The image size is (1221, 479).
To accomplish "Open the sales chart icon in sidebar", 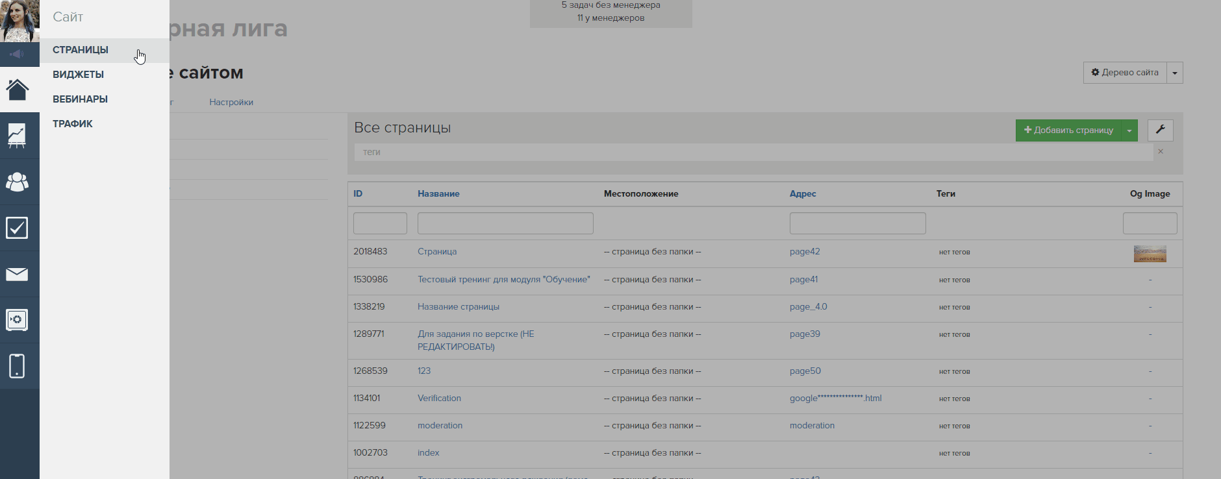I will point(18,136).
